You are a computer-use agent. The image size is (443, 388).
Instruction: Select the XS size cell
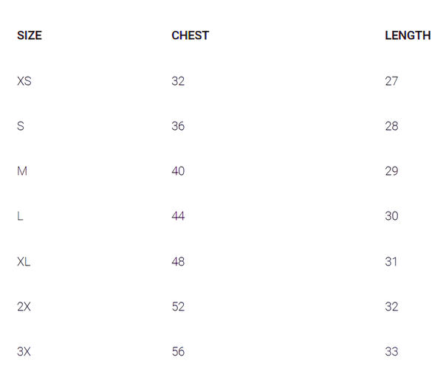tap(24, 81)
